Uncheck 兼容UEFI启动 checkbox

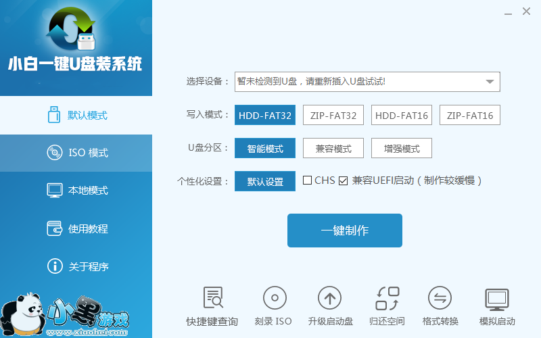343,180
